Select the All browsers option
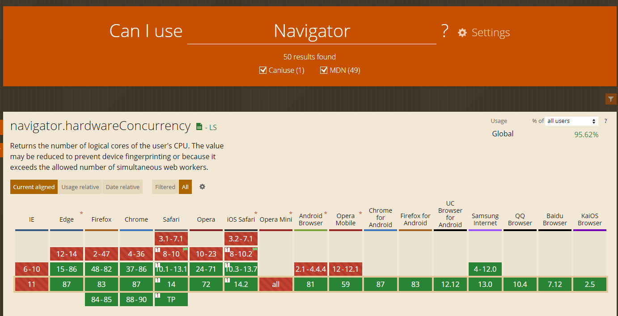Screen dimensions: 618x316 coord(185,187)
